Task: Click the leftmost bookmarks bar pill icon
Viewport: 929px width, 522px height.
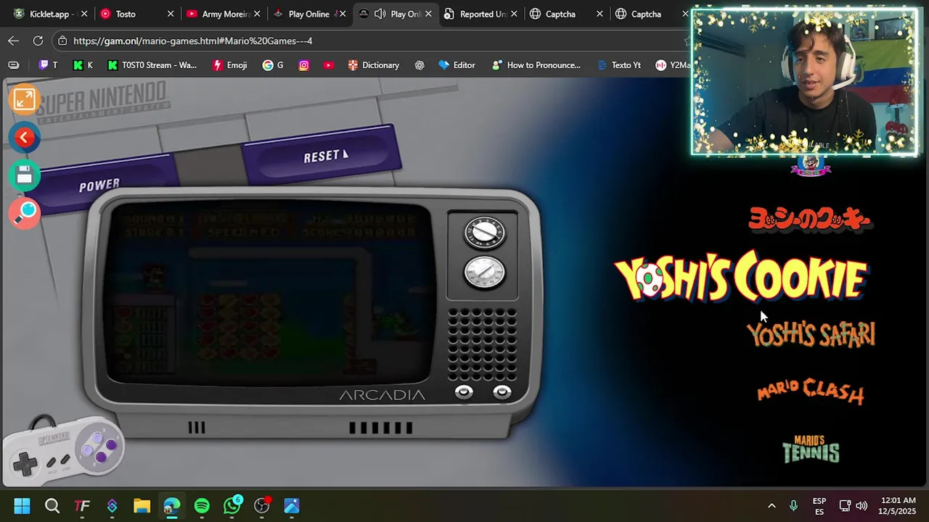Action: [13, 65]
